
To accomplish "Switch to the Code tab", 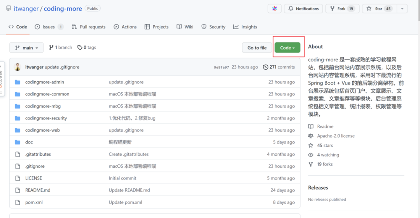I will (x=18, y=27).
